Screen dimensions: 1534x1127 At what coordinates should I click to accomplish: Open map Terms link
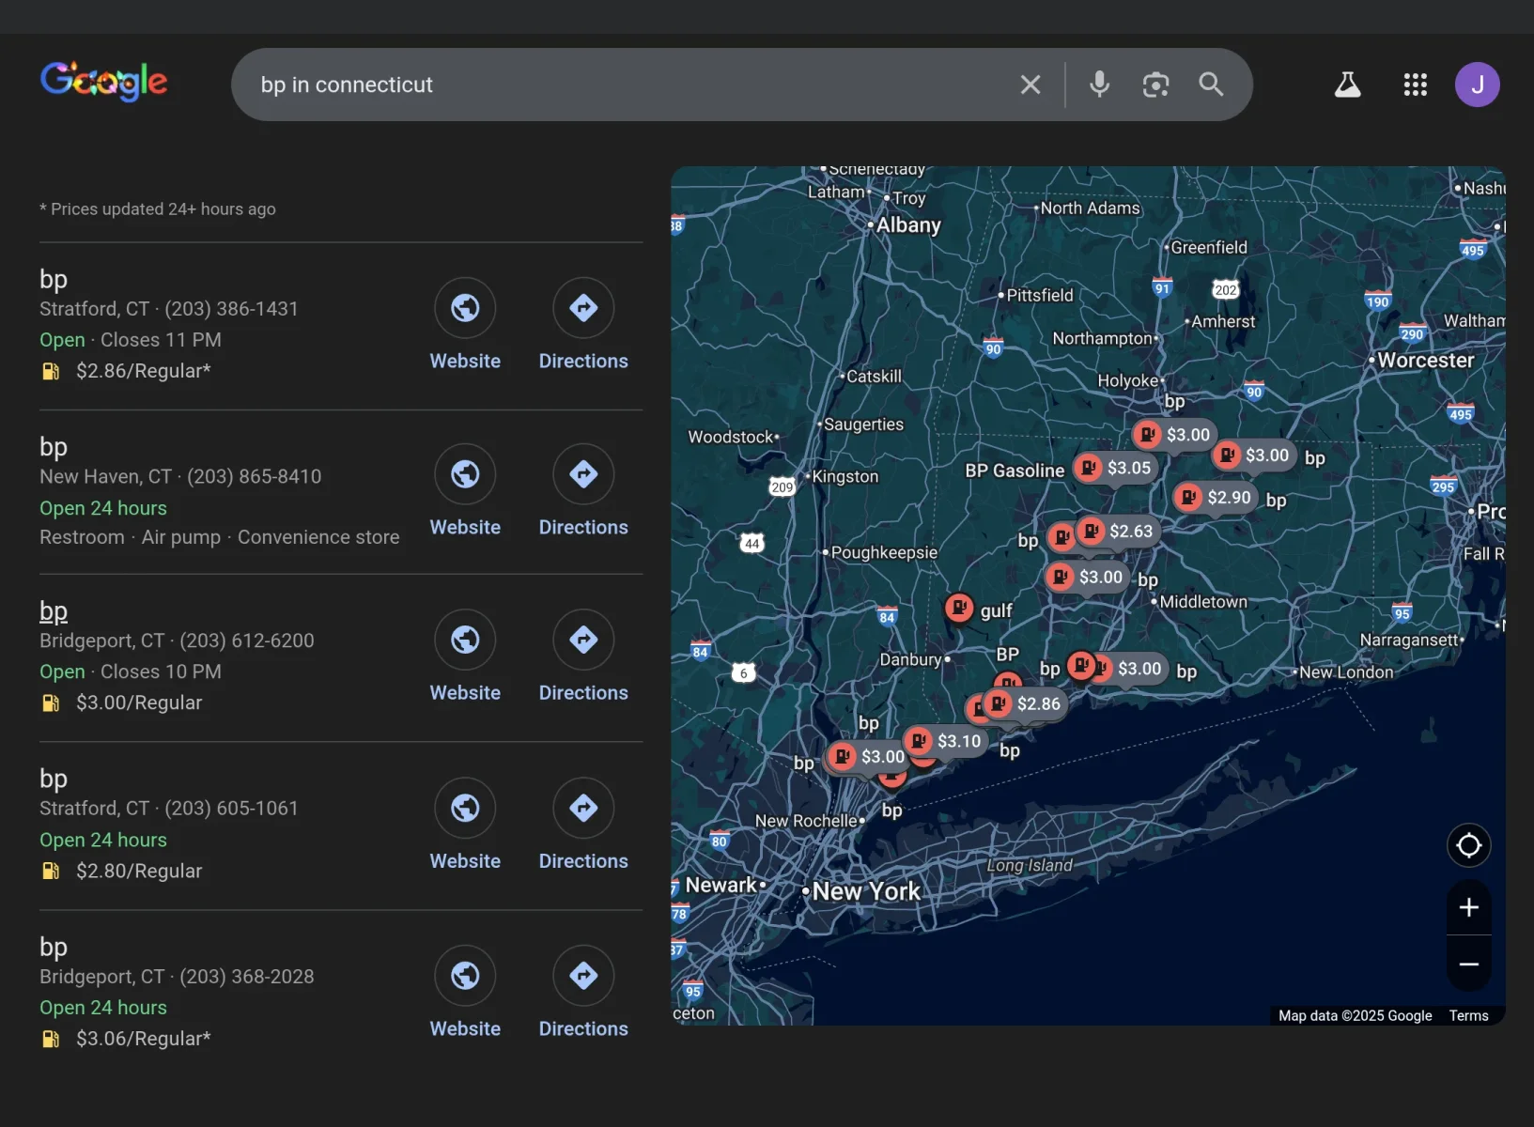1468,1015
